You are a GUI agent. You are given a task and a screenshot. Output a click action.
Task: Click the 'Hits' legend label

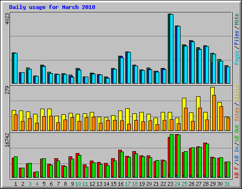pyautogui.click(x=237, y=19)
